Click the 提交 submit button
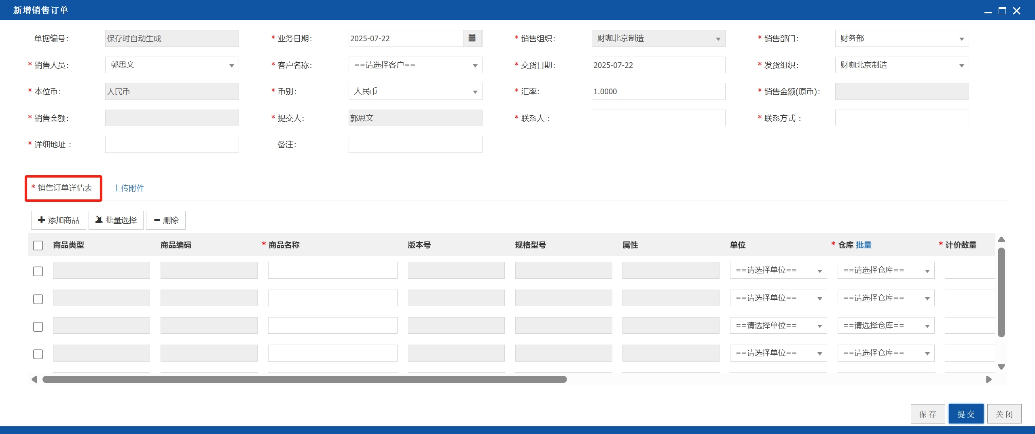The width and height of the screenshot is (1035, 434). tap(966, 414)
